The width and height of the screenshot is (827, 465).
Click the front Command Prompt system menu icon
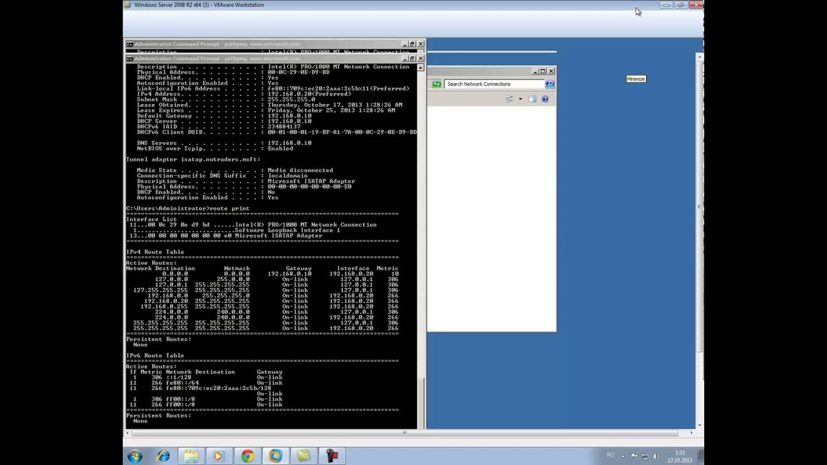[130, 59]
